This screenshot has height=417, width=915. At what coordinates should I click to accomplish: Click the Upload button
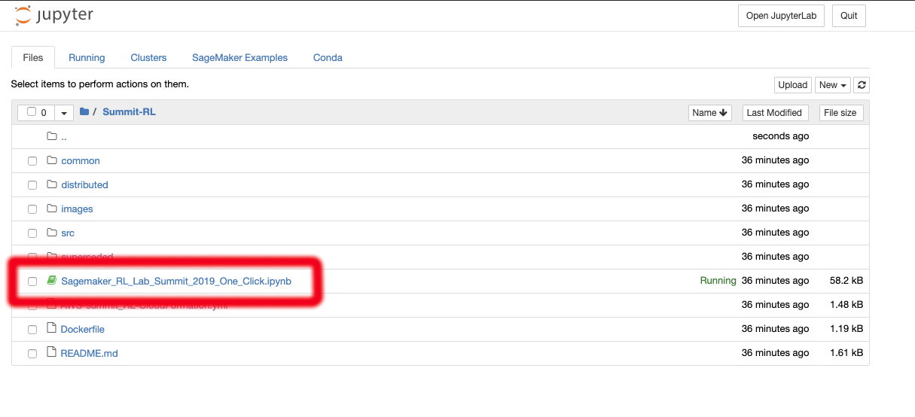(x=793, y=85)
